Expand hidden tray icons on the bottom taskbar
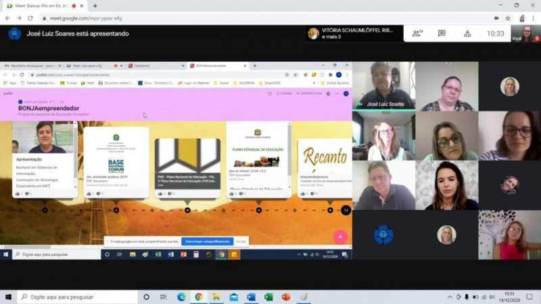 pyautogui.click(x=450, y=297)
